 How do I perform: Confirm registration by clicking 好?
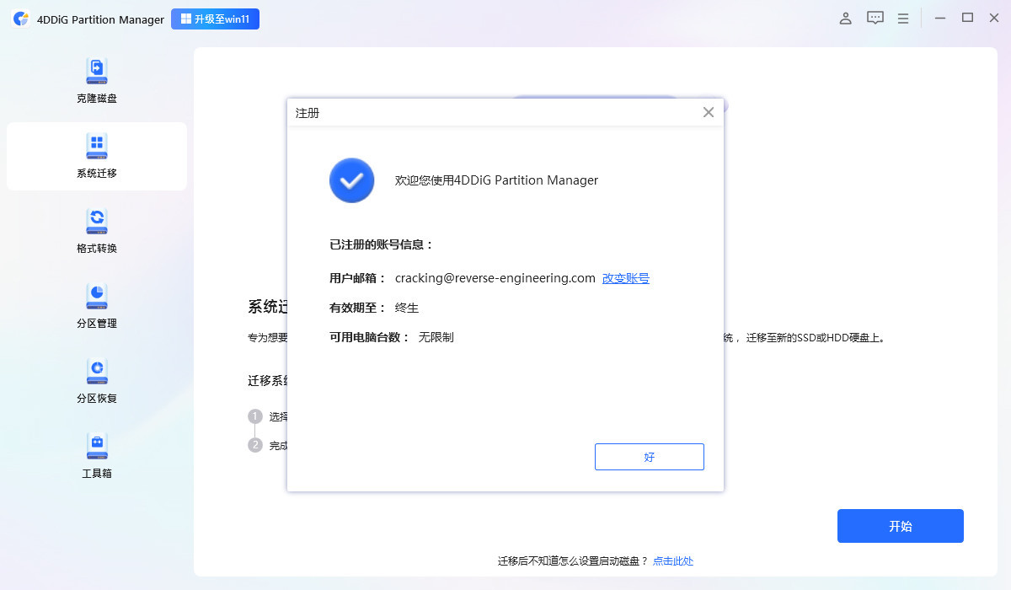(649, 456)
